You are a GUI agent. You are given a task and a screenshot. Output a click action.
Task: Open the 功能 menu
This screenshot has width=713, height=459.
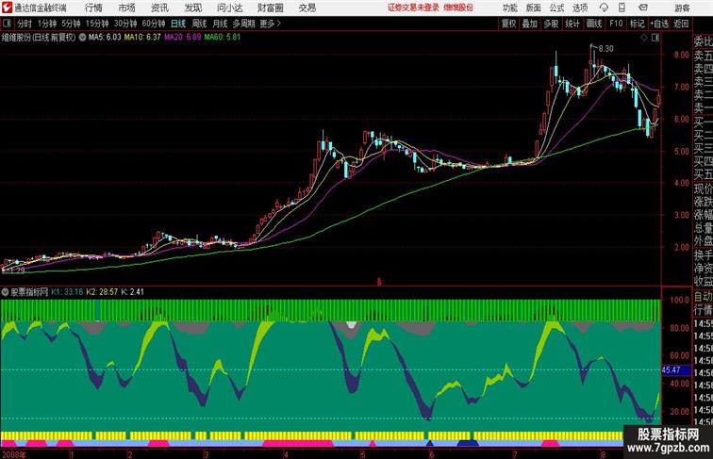509,8
